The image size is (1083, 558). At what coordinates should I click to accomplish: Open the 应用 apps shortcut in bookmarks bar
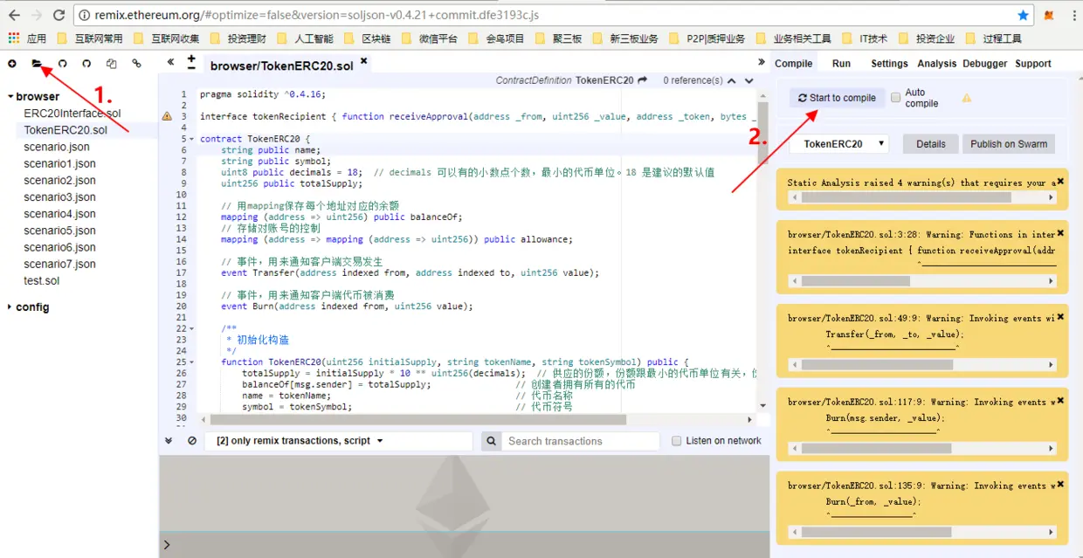(28, 38)
